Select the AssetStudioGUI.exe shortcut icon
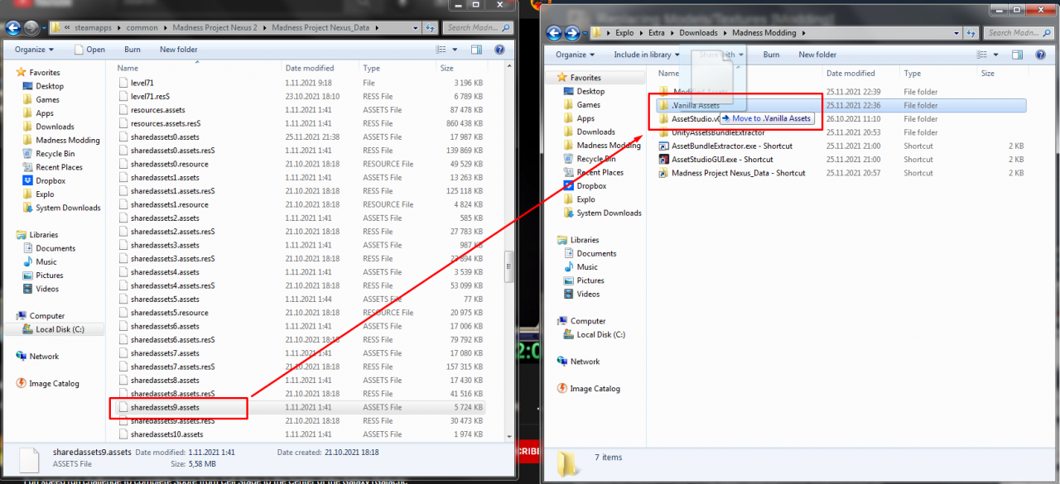The height and width of the screenshot is (484, 1060). [664, 160]
